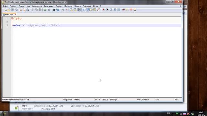Click the Save All toolbar icon
The width and height of the screenshot is (207, 116).
(x=16, y=10)
